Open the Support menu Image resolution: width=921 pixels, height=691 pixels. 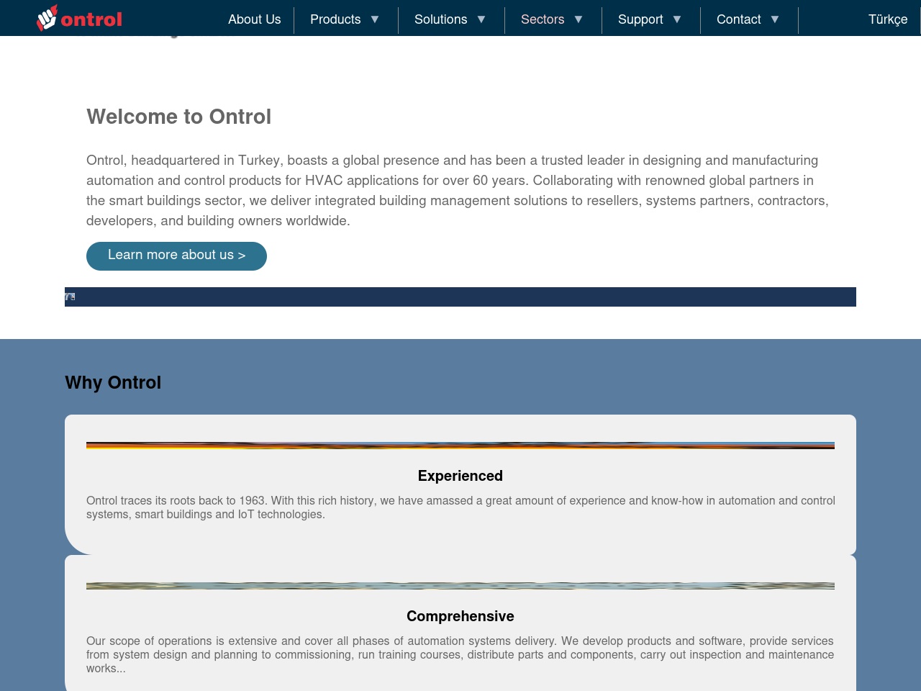coord(640,19)
